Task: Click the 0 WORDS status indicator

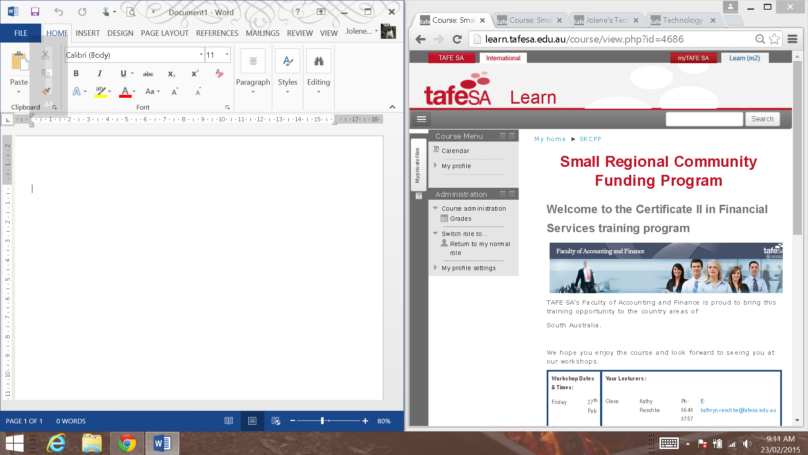Action: pyautogui.click(x=71, y=421)
